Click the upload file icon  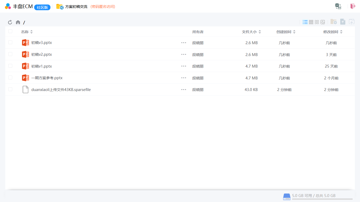[343, 22]
